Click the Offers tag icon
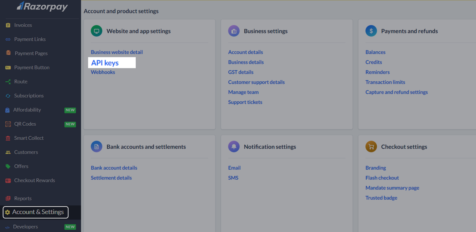The height and width of the screenshot is (232, 476). pyautogui.click(x=8, y=166)
